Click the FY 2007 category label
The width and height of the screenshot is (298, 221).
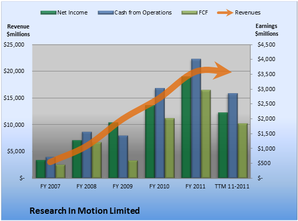[51, 186]
